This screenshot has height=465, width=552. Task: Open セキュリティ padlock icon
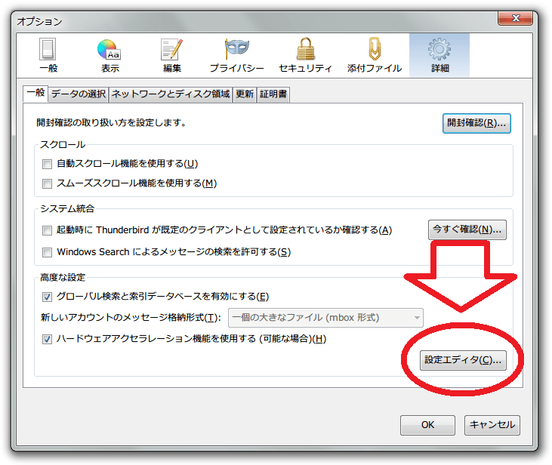tap(305, 56)
